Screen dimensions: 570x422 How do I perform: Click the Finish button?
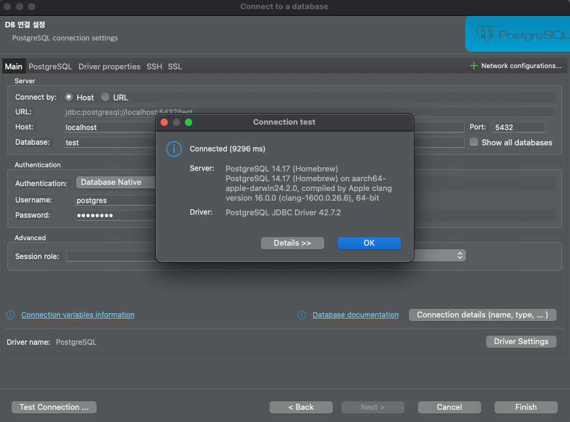click(526, 407)
